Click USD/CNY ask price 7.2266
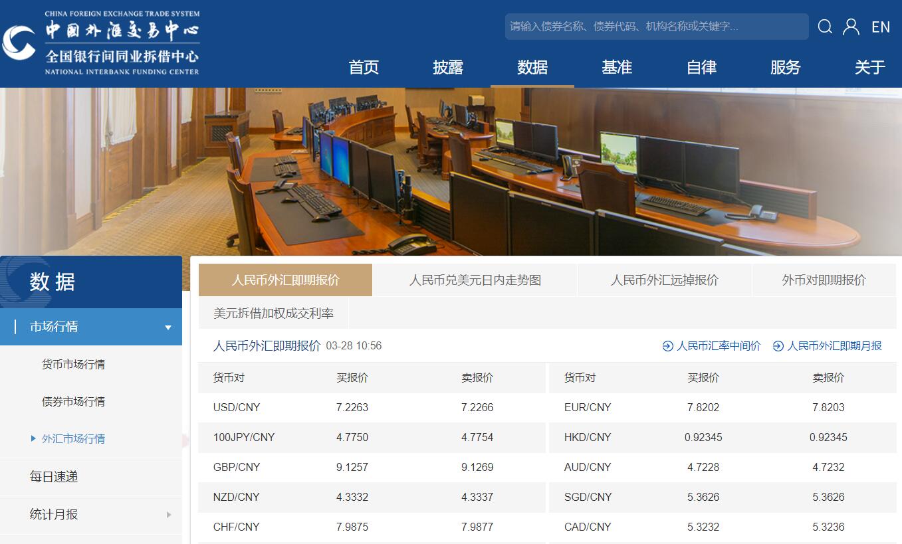The image size is (902, 544). click(x=477, y=407)
